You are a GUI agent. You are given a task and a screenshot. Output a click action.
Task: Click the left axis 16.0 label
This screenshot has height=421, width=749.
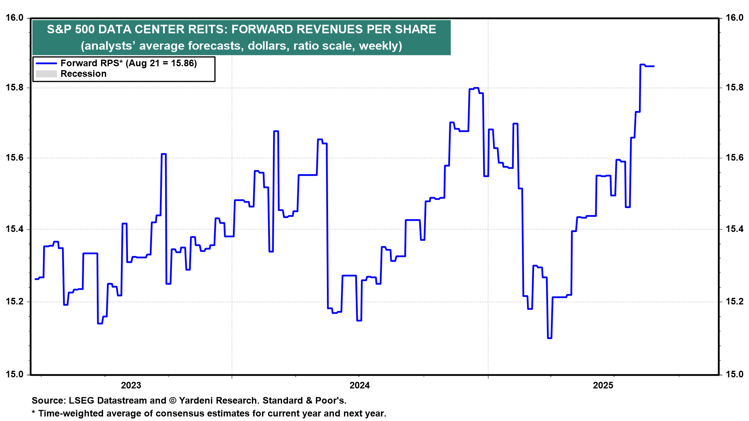click(14, 18)
